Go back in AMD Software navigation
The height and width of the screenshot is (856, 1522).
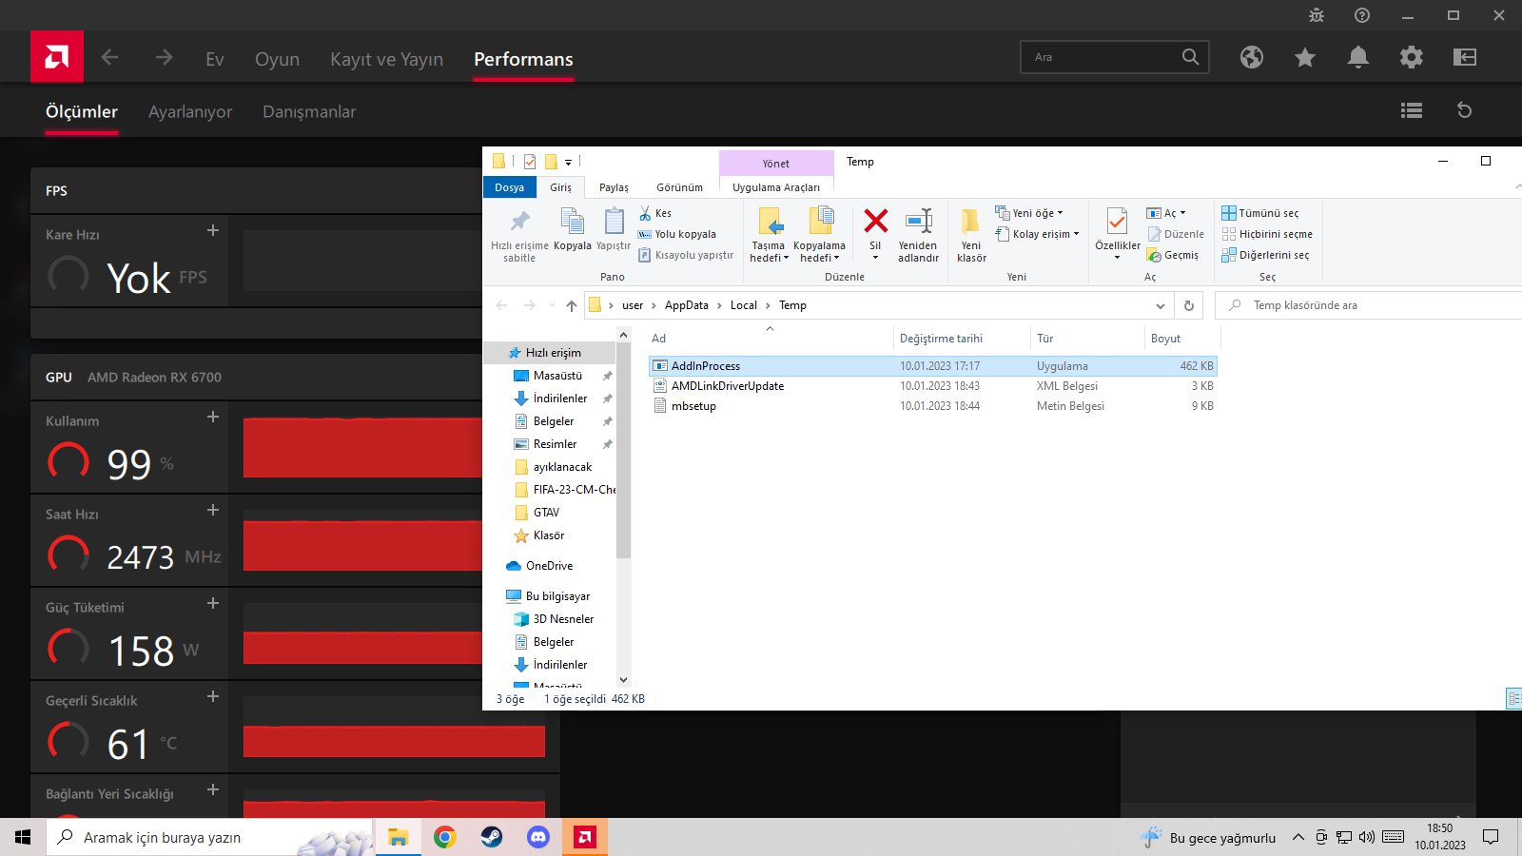(110, 58)
